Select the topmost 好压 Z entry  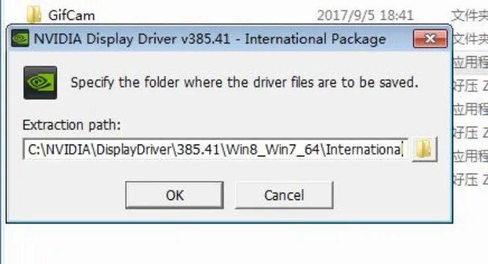470,86
